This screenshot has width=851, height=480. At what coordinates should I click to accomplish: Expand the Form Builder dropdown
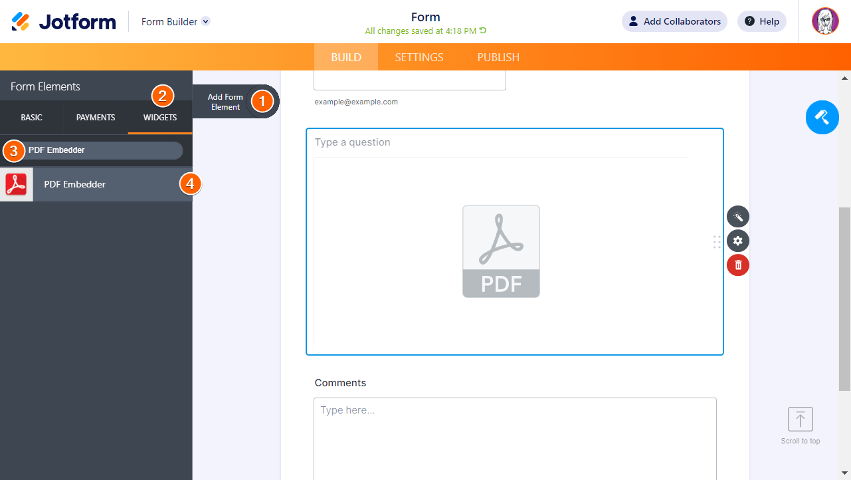[205, 21]
